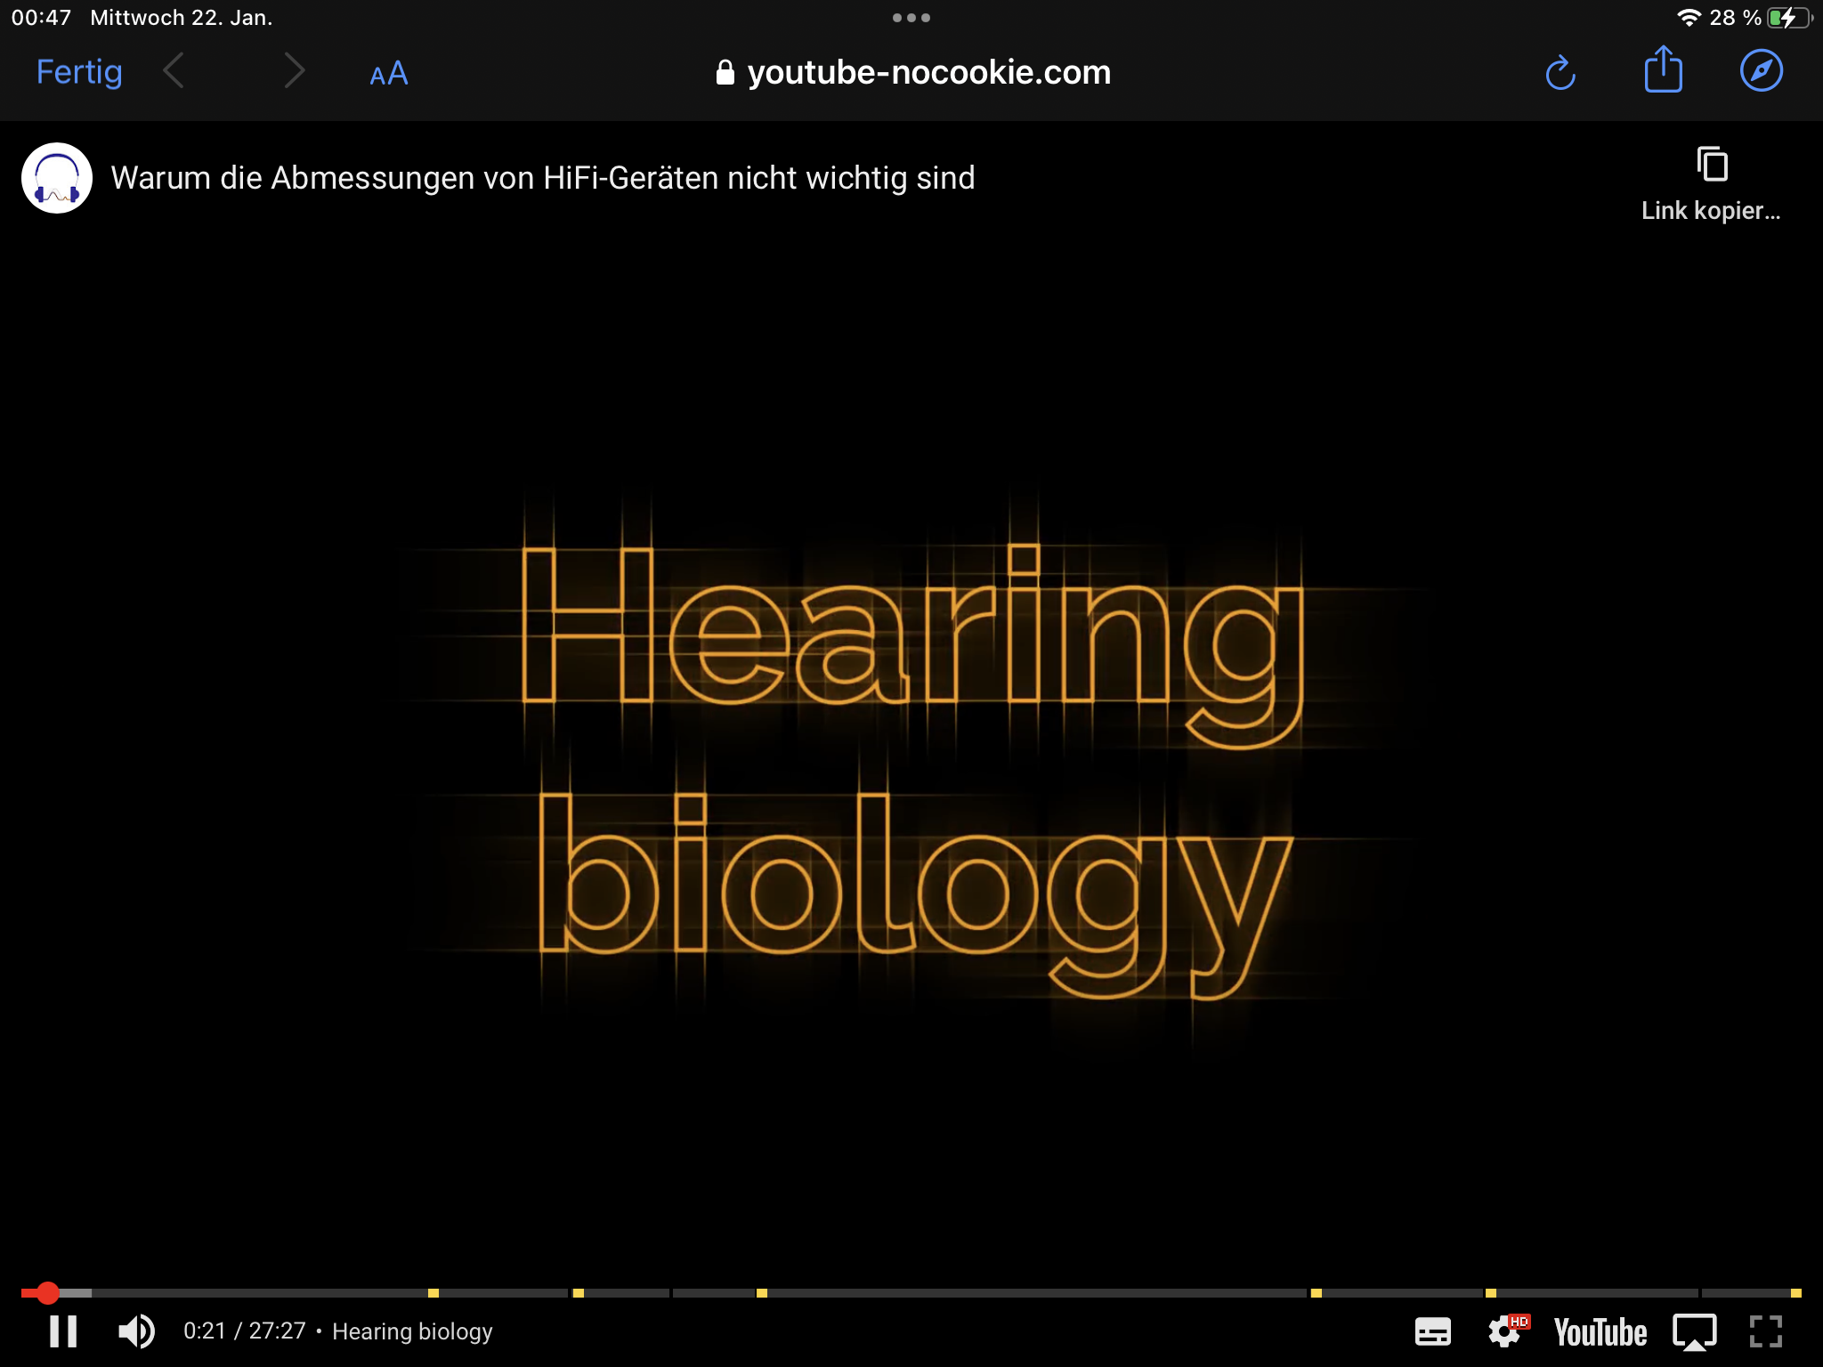Tap the youtube-nocookie.com address field
The height and width of the screenshot is (1367, 1823).
click(912, 72)
